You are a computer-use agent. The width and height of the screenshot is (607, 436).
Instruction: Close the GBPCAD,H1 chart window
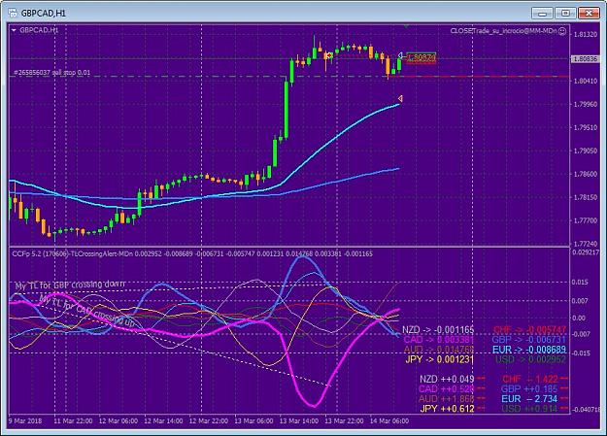(x=589, y=14)
